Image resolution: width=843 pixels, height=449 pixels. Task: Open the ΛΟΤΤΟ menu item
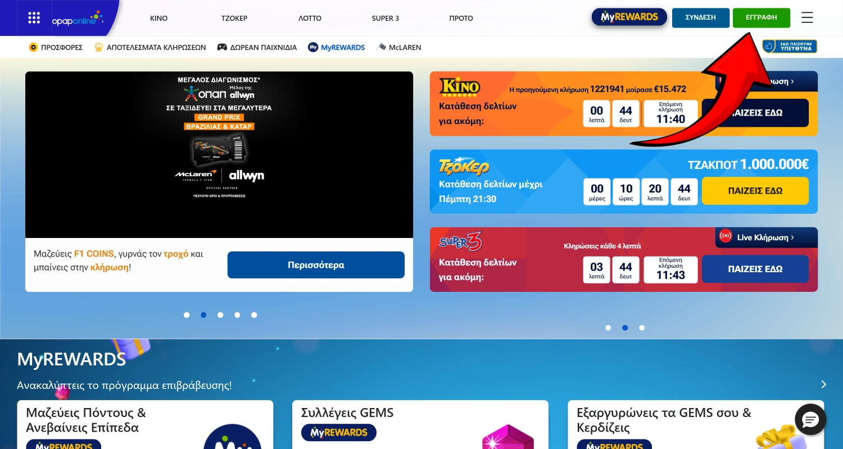pos(310,18)
